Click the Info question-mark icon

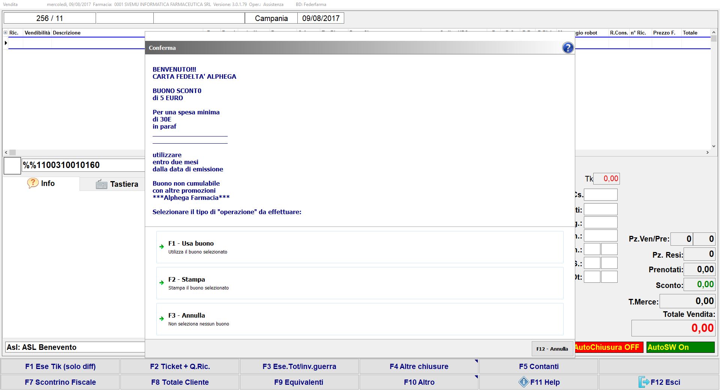pos(33,183)
